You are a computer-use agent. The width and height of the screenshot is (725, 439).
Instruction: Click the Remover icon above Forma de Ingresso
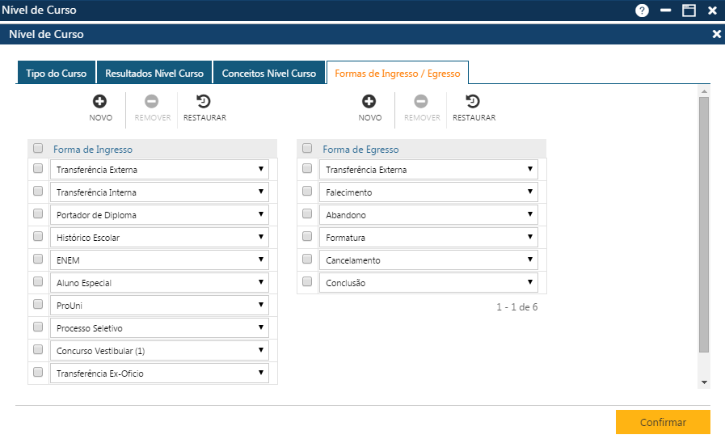click(x=152, y=102)
